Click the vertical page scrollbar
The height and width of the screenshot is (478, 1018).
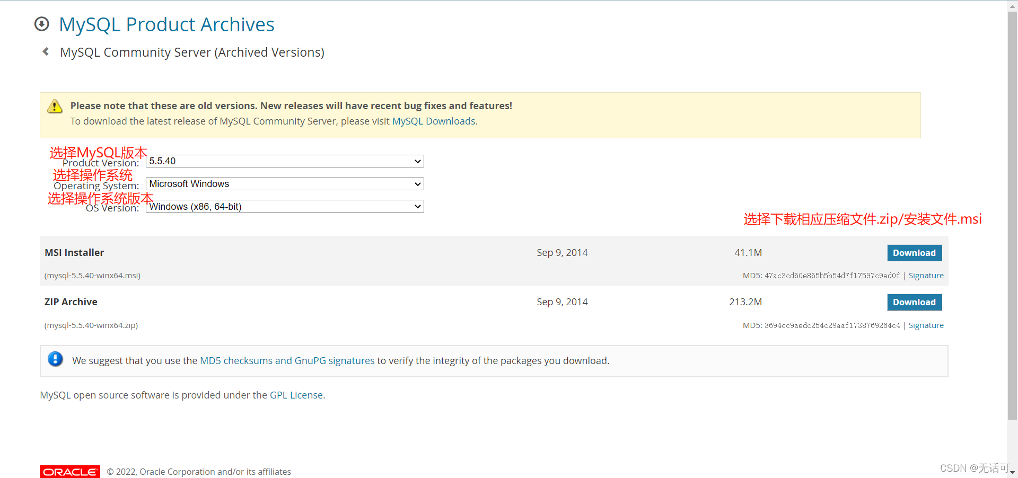[1012, 215]
